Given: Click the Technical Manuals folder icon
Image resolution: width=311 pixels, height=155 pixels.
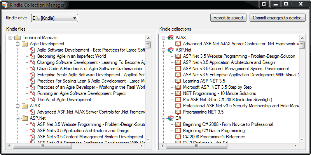Looking at the screenshot, I should pyautogui.click(x=17, y=38).
